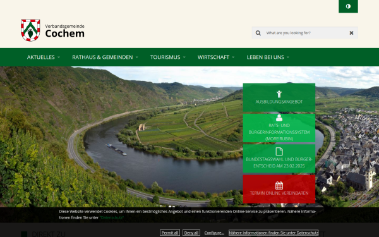
Task: Expand the Aktuelles dropdown arrow
Action: tap(59, 57)
